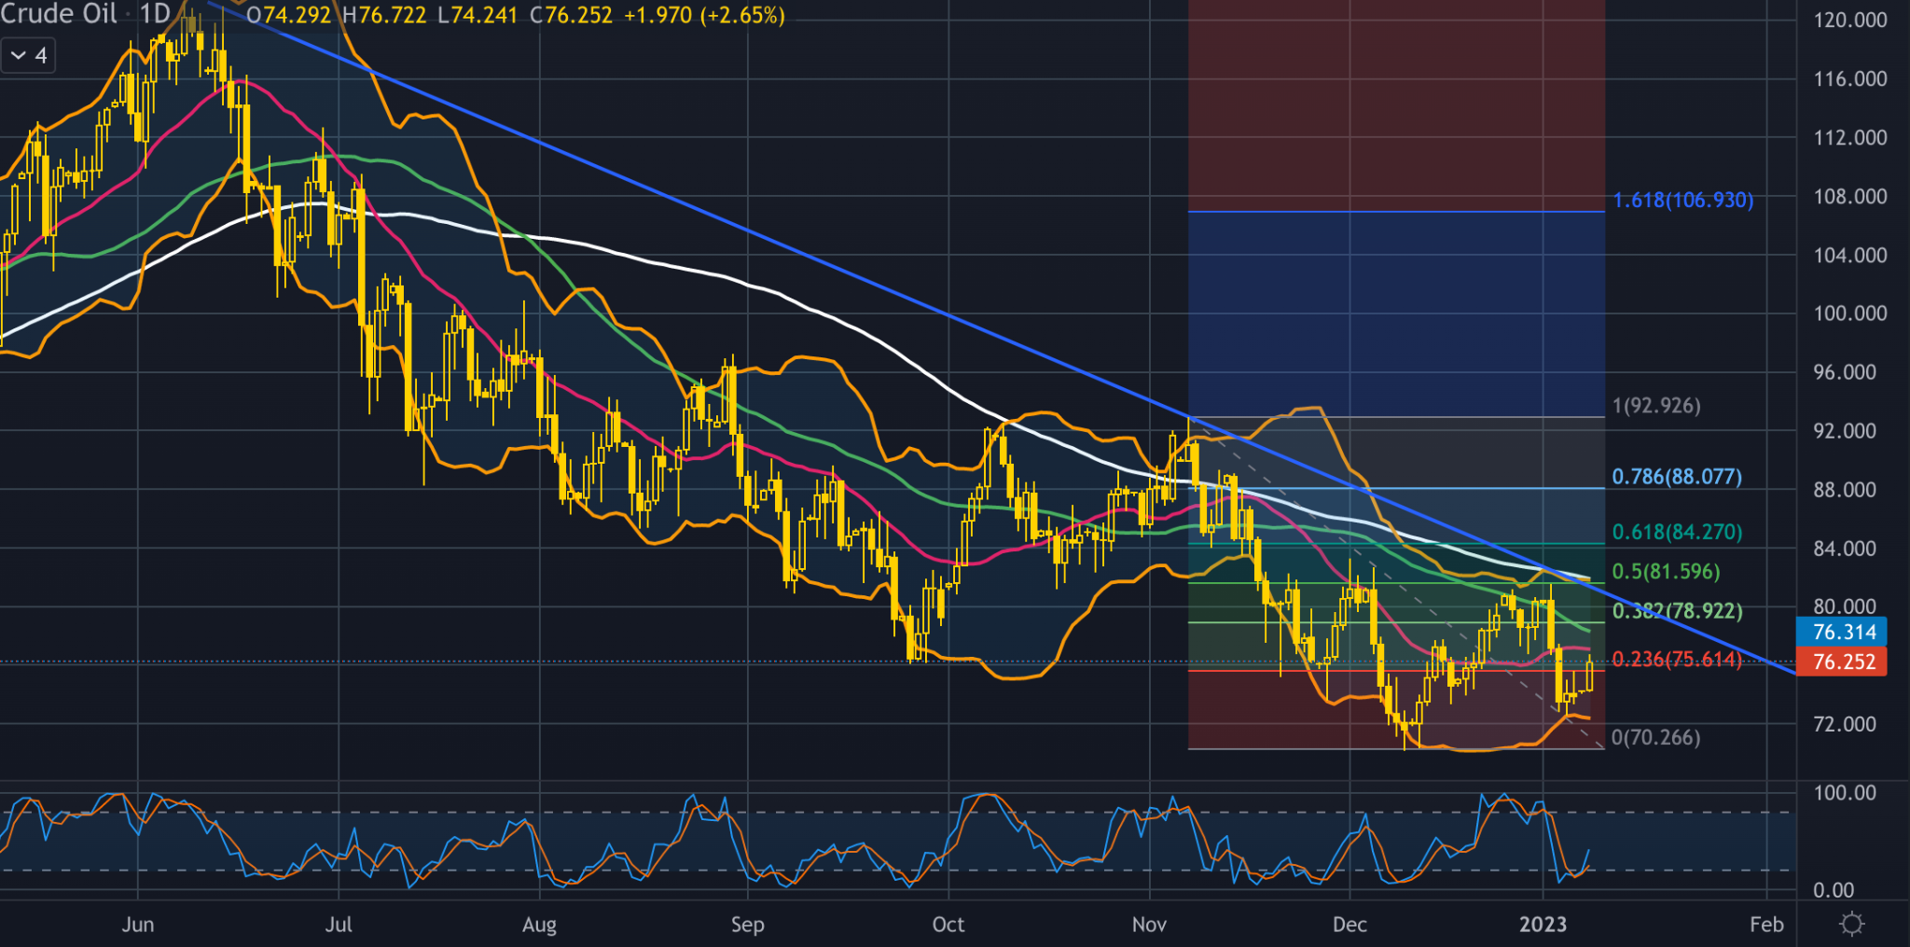This screenshot has height=947, width=1910.
Task: Click the 100.000 price axis label
Action: pyautogui.click(x=1850, y=313)
